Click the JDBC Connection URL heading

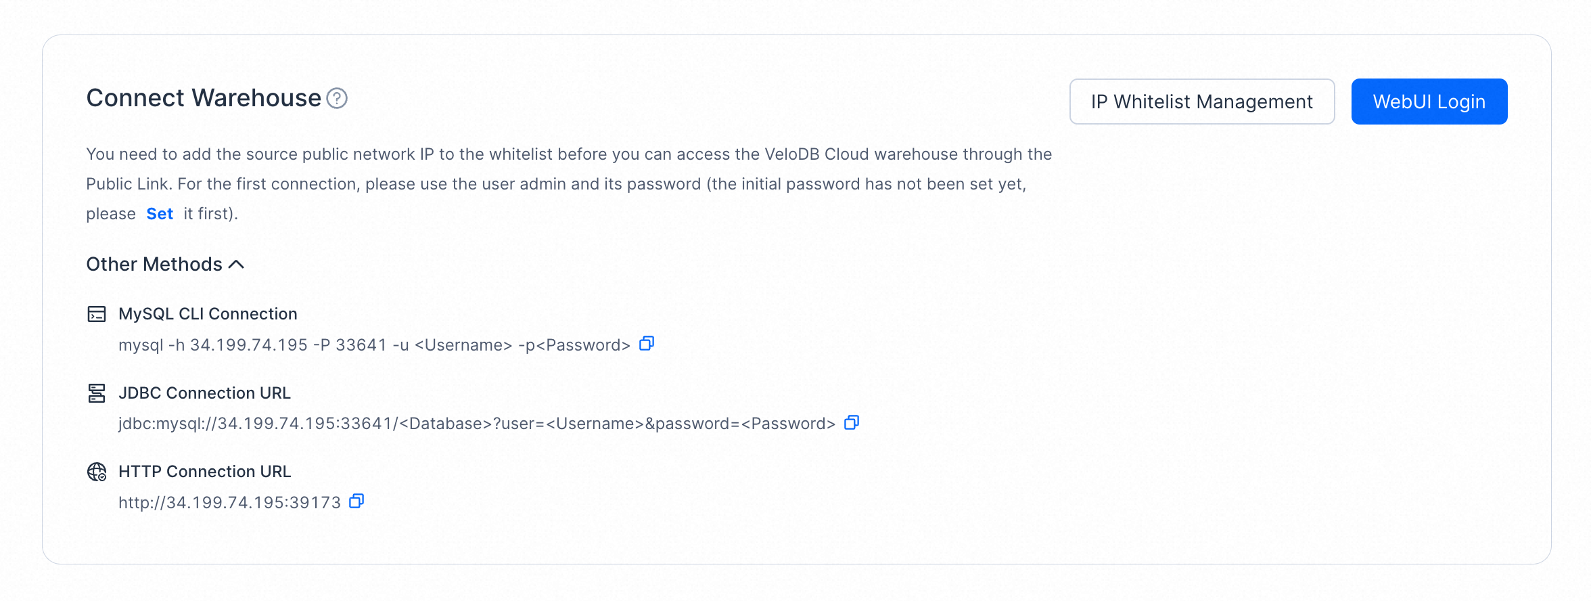204,393
